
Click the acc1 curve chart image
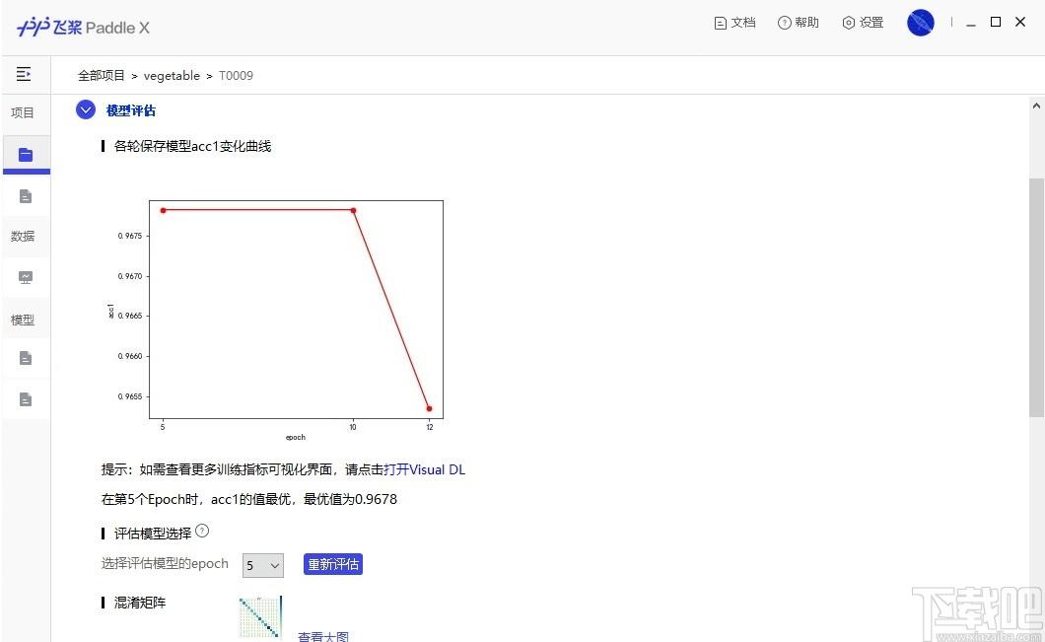[x=275, y=319]
